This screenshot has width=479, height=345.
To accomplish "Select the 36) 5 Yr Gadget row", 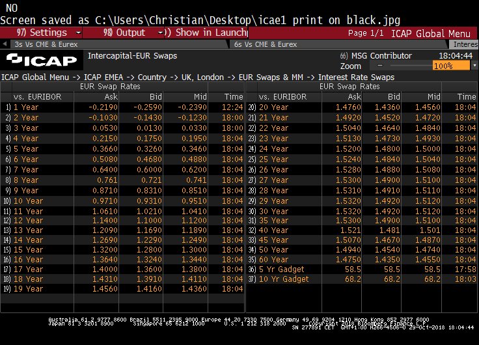I will click(362, 269).
